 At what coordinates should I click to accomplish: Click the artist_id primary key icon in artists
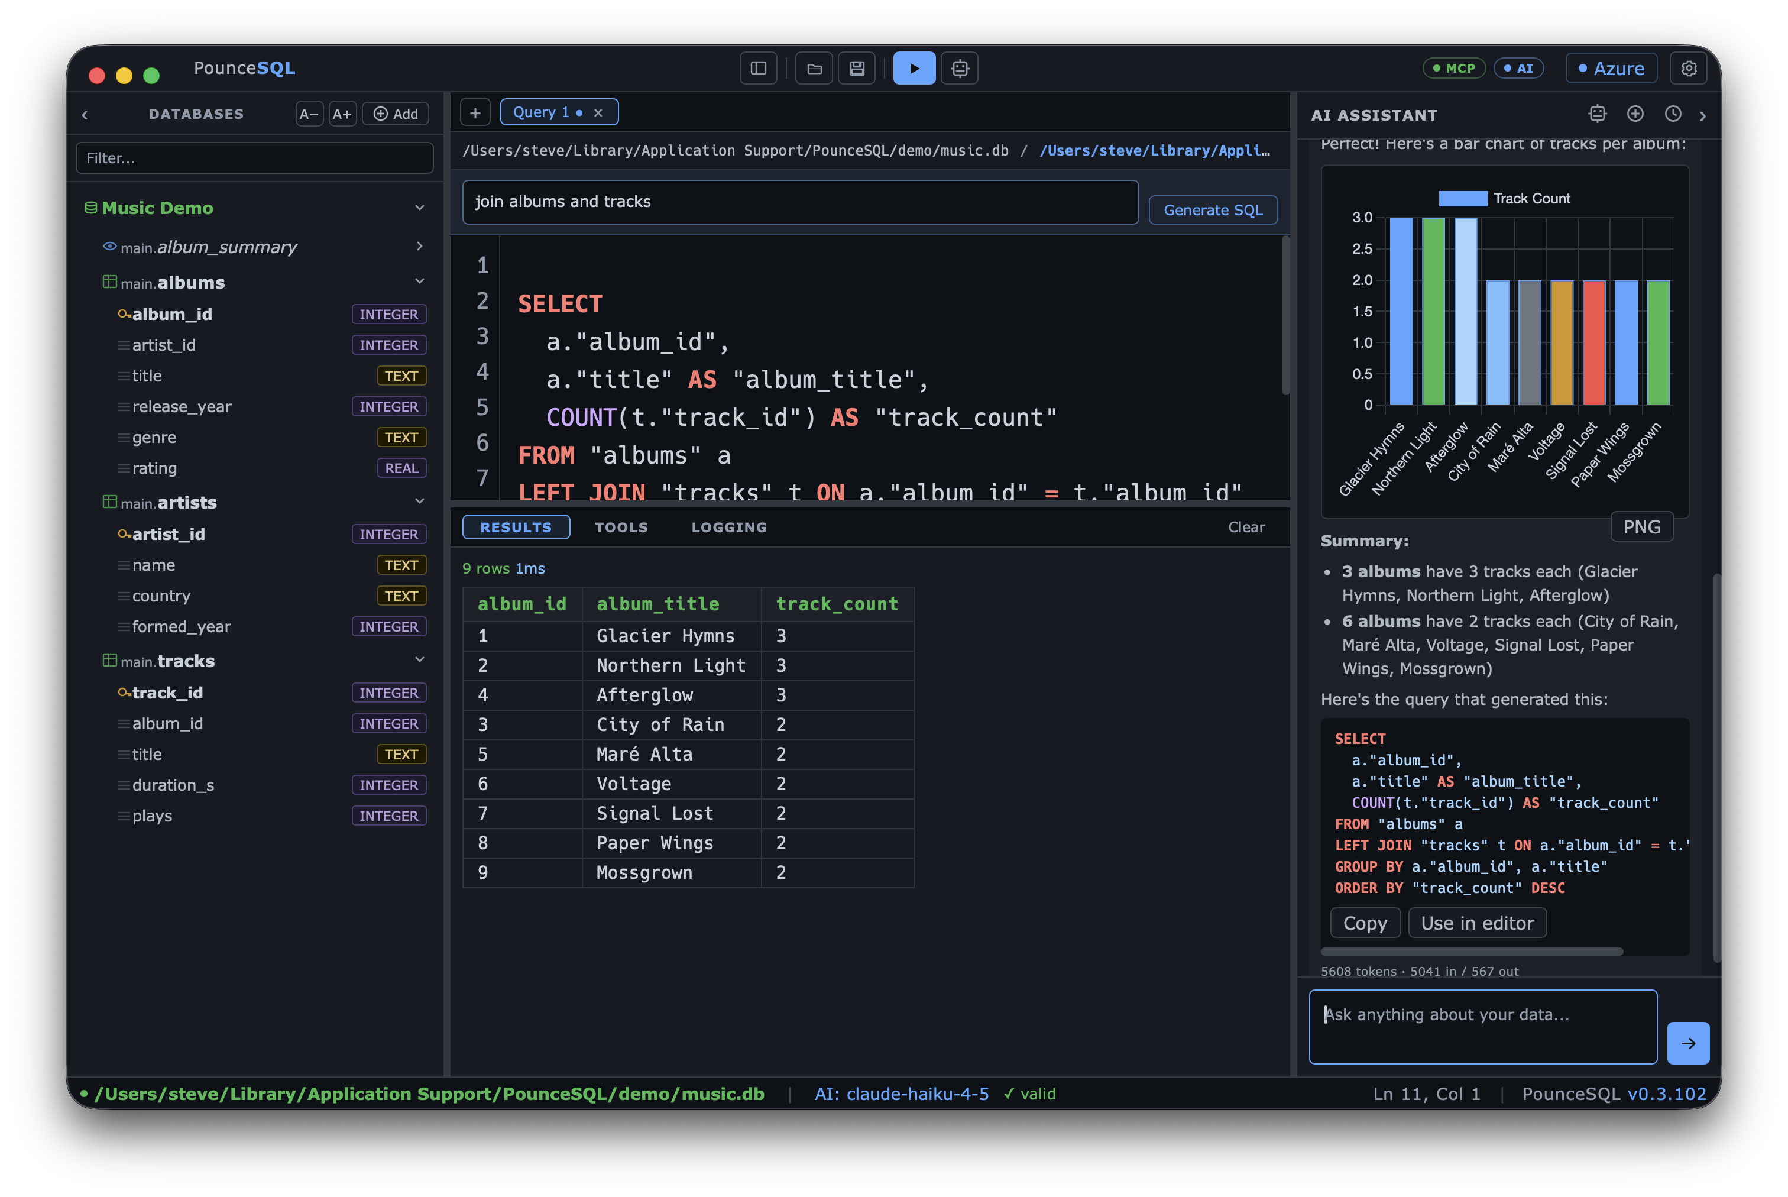[124, 533]
